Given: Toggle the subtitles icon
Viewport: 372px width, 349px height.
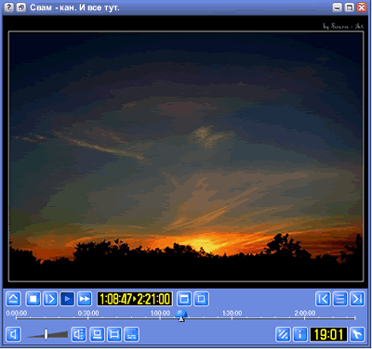Looking at the screenshot, I should pyautogui.click(x=131, y=334).
